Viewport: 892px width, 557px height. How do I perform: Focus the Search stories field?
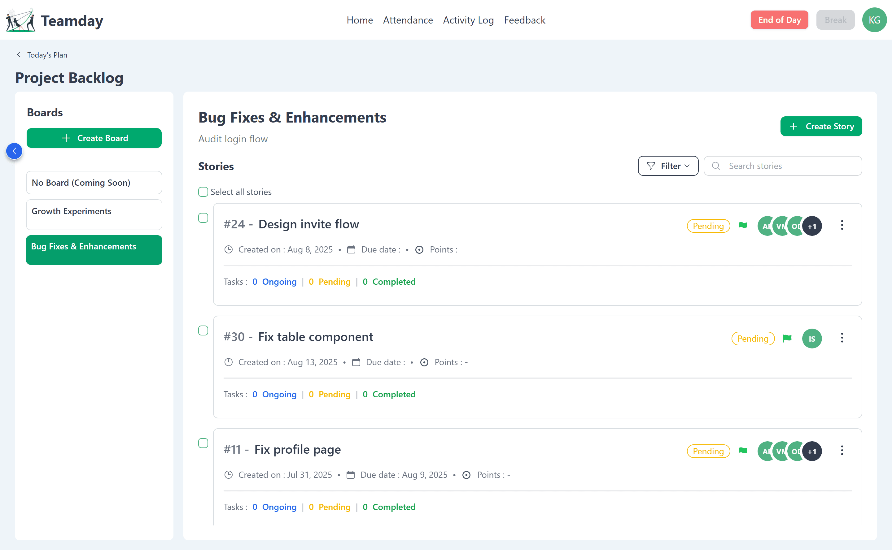pyautogui.click(x=783, y=166)
